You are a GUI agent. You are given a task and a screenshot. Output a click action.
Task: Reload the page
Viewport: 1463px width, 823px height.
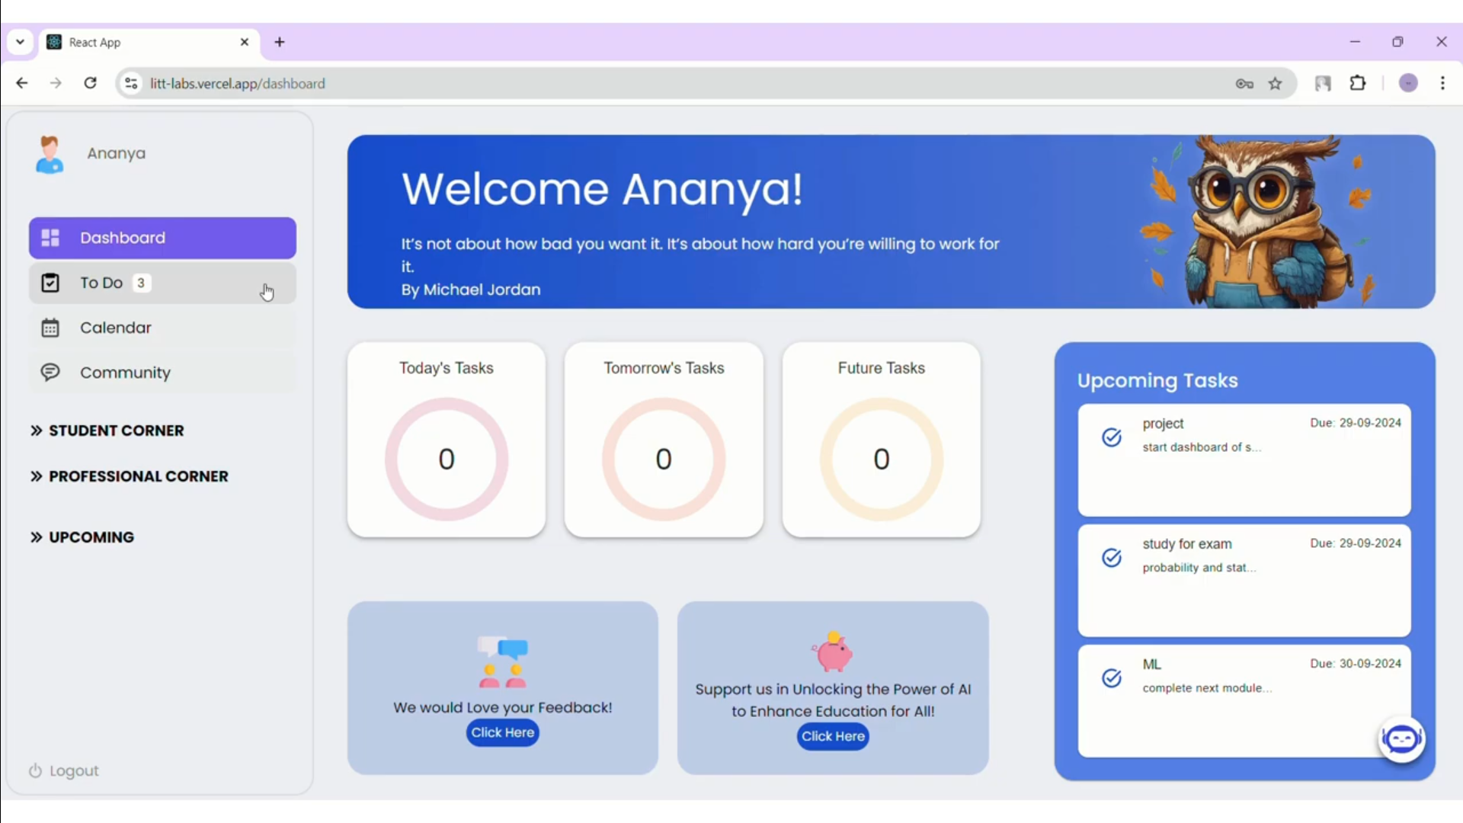click(x=90, y=83)
